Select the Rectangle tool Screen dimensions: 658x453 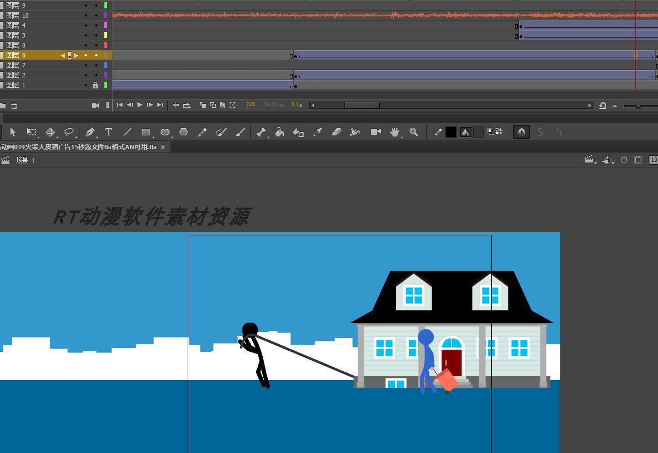click(146, 132)
